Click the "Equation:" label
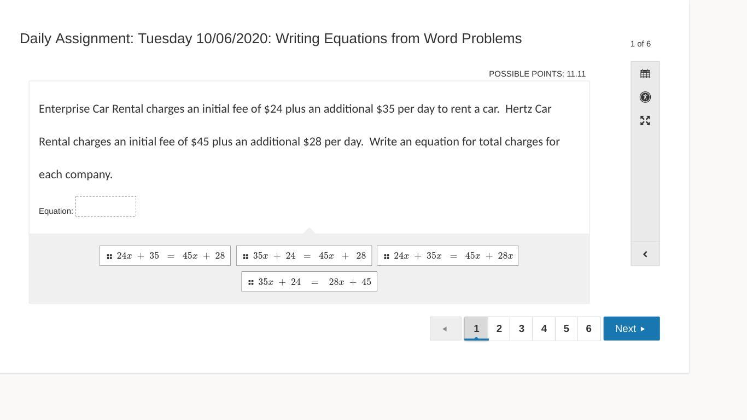747x420 pixels. click(56, 211)
